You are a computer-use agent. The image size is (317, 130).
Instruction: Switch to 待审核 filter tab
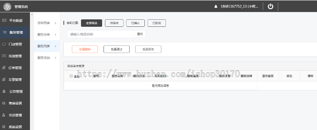[114, 23]
